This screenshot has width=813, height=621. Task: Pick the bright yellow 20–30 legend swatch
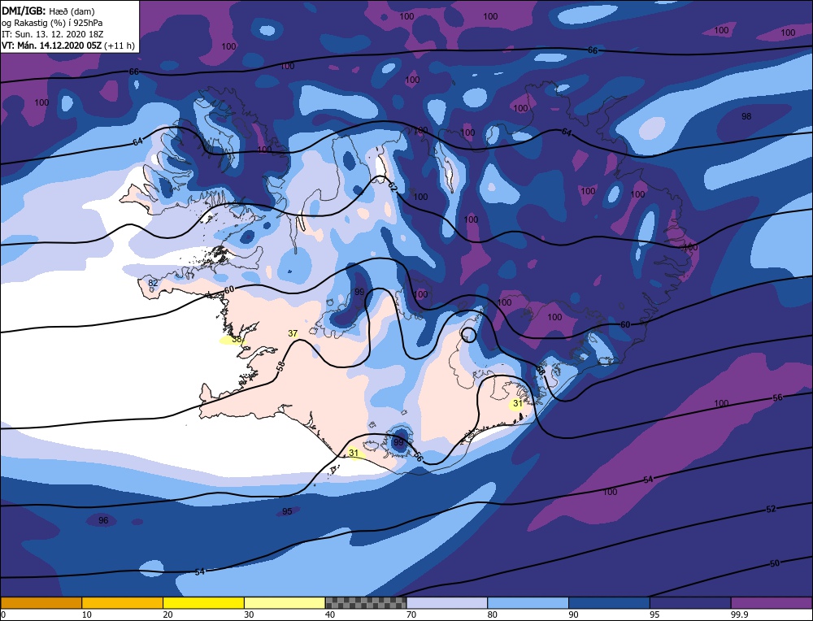point(204,603)
